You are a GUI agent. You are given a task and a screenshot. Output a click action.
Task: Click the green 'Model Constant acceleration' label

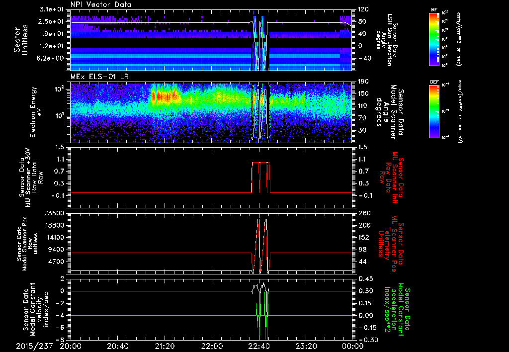pyautogui.click(x=398, y=309)
